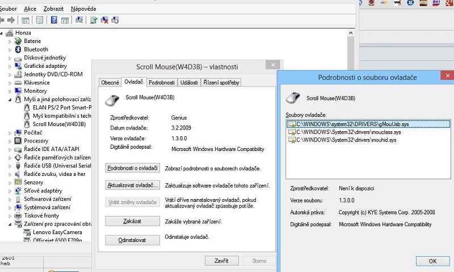Viewport: 454px width, 272px height.
Task: Open the Akce menu
Action: (30, 9)
